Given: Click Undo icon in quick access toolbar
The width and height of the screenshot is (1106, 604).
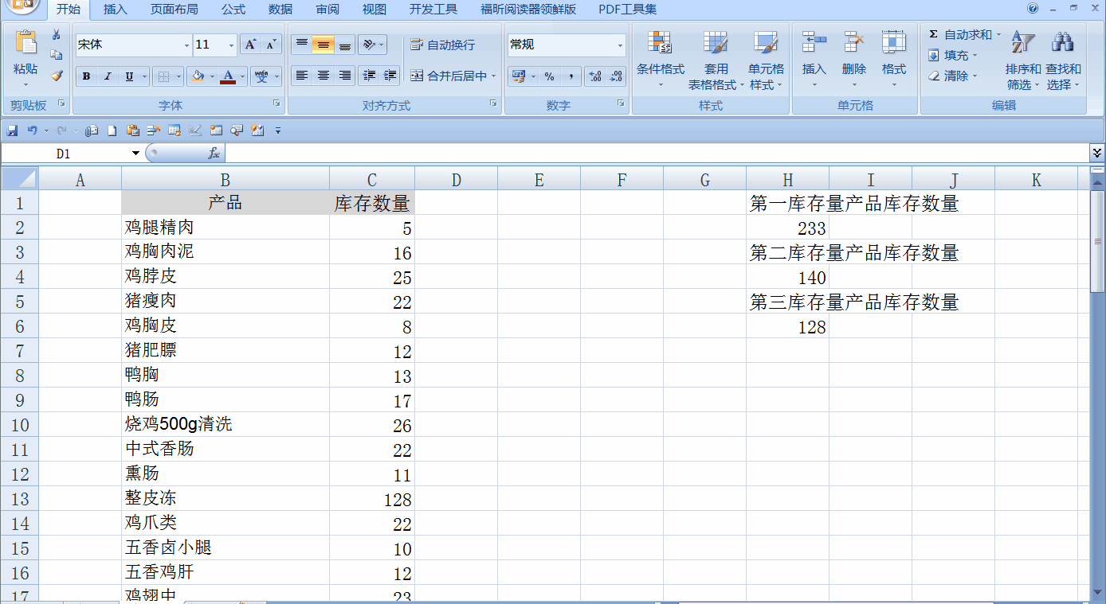Looking at the screenshot, I should [x=32, y=131].
